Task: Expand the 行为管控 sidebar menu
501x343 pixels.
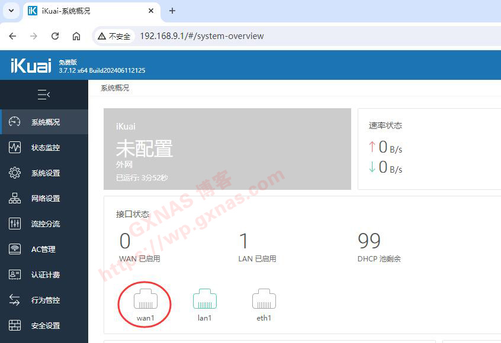Action: pos(45,300)
